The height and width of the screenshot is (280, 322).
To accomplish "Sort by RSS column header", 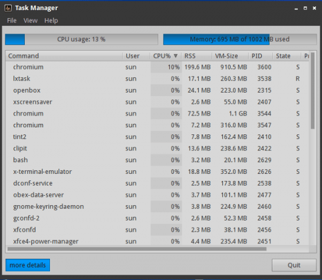I will coord(197,56).
